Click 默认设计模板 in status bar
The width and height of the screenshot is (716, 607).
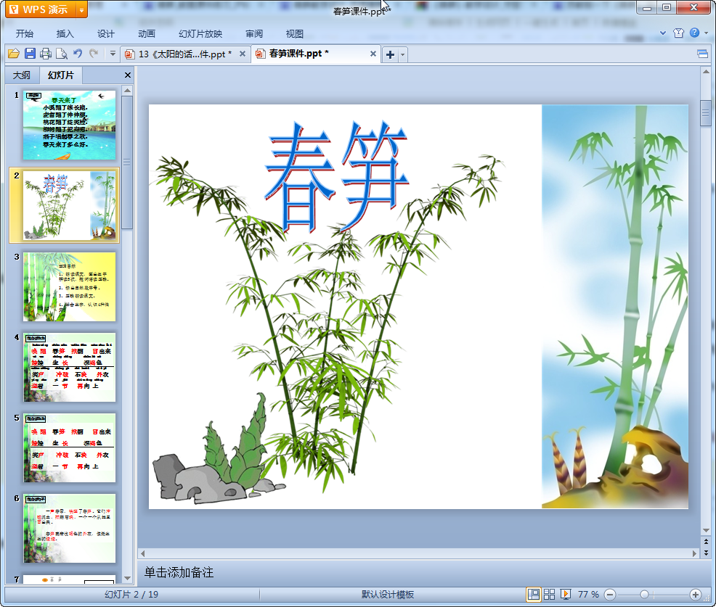click(388, 594)
